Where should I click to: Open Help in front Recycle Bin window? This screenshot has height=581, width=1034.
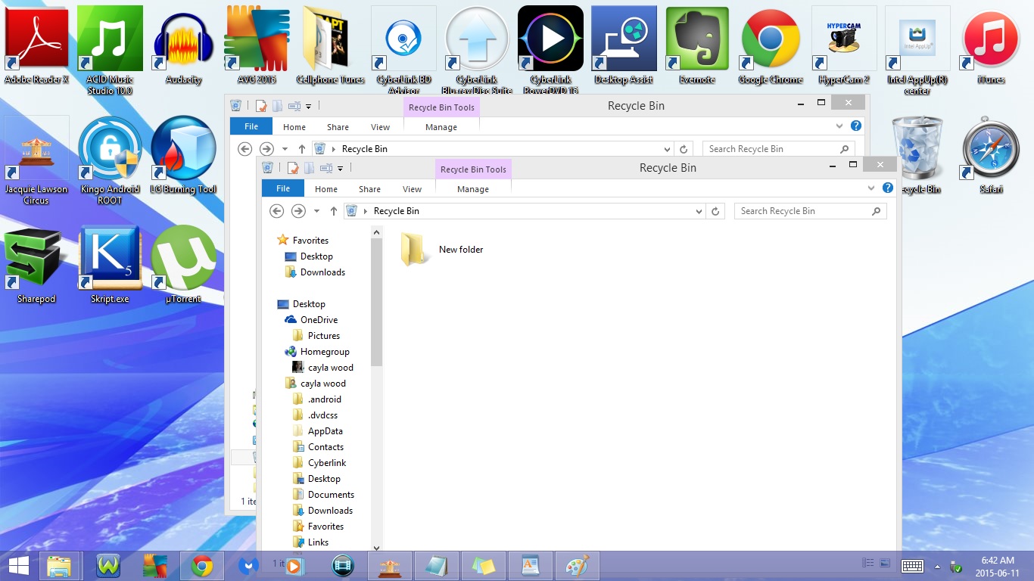888,188
